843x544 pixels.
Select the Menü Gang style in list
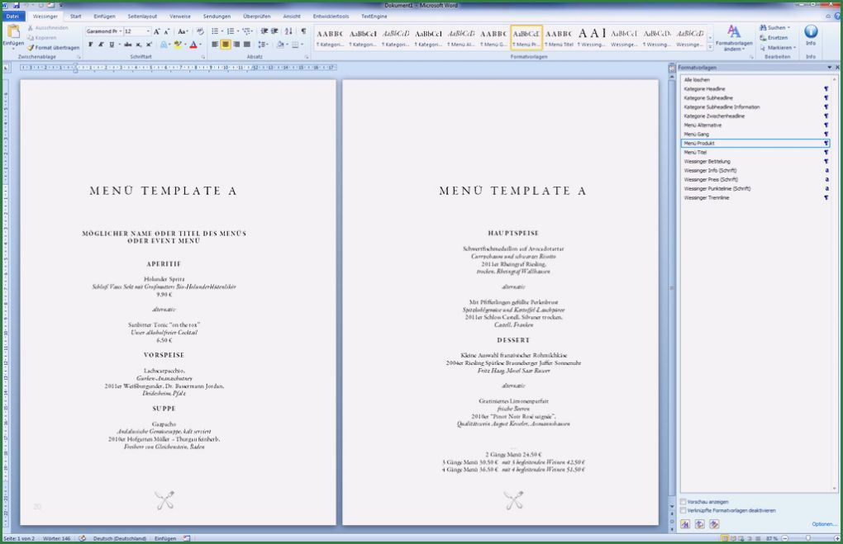click(697, 134)
